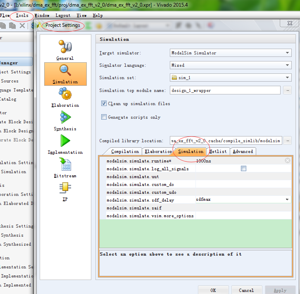Viewport: 300px width, 294px height.
Task: Toggle Clean up simulation files checkbox
Action: pos(104,103)
